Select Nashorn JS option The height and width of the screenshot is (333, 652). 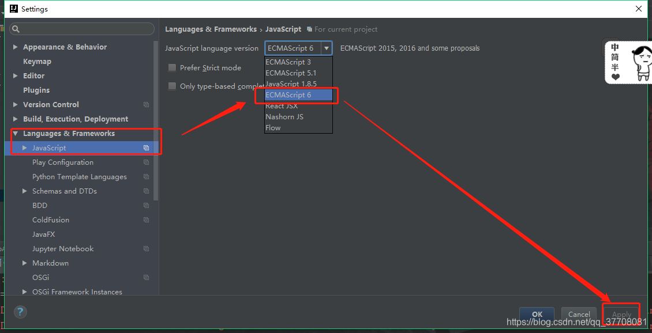(298, 117)
